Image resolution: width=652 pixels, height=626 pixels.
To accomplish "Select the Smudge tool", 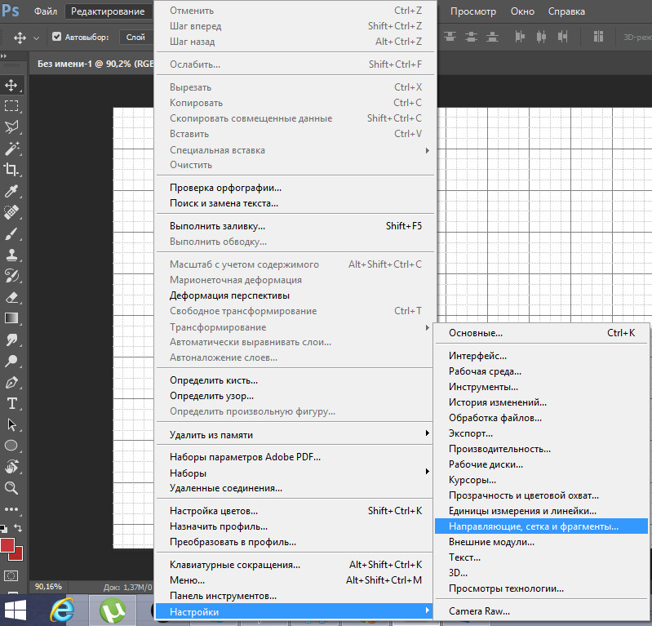I will click(11, 340).
